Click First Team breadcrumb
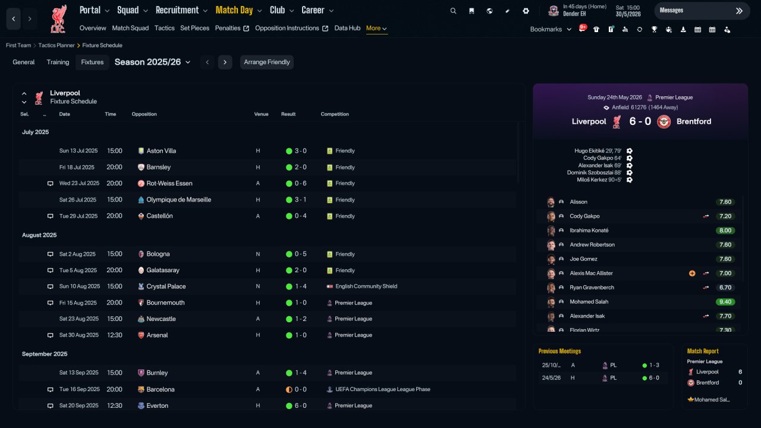Viewport: 761px width, 428px height. [x=18, y=45]
